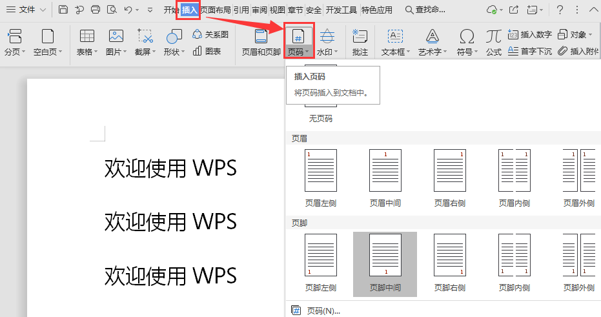
Task: Switch to 特色应用 tab
Action: pos(377,10)
